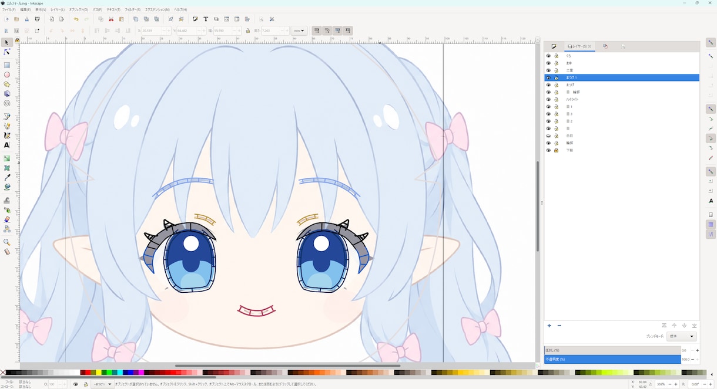Click the Print document icon

tap(37, 19)
